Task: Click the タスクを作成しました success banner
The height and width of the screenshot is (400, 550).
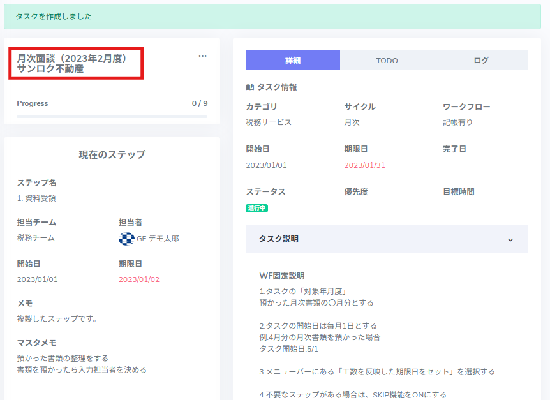Action: (x=272, y=17)
